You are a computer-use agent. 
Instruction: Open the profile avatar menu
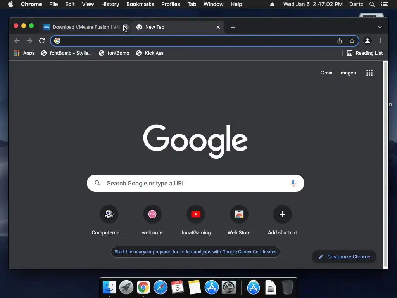(368, 41)
